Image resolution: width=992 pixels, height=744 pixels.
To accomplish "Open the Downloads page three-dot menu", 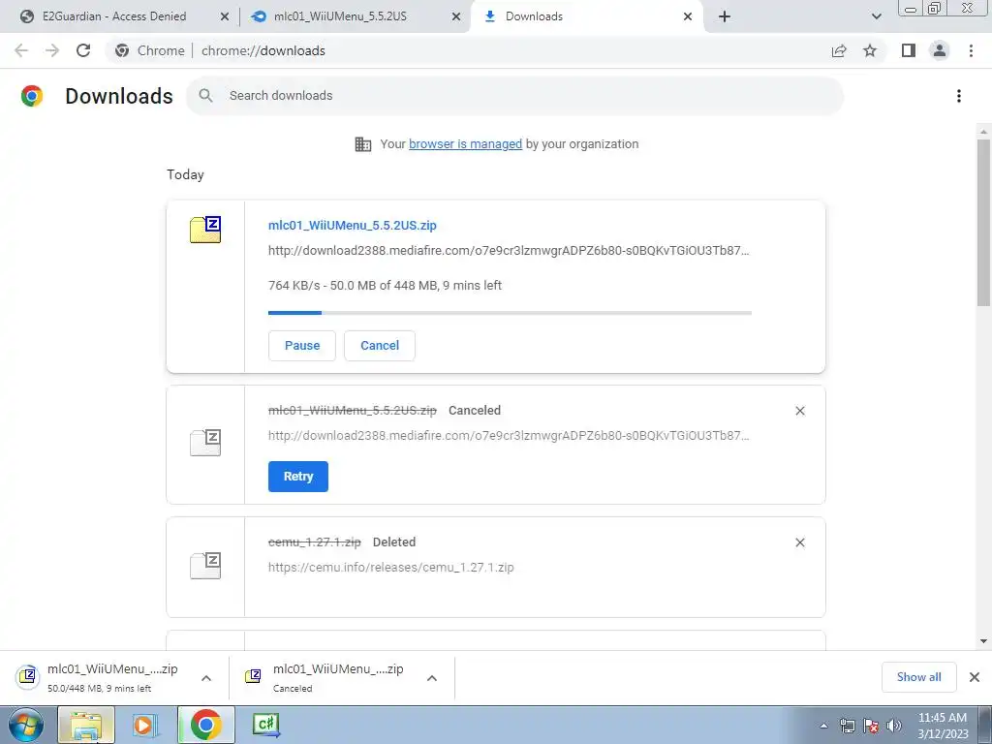I will click(959, 96).
